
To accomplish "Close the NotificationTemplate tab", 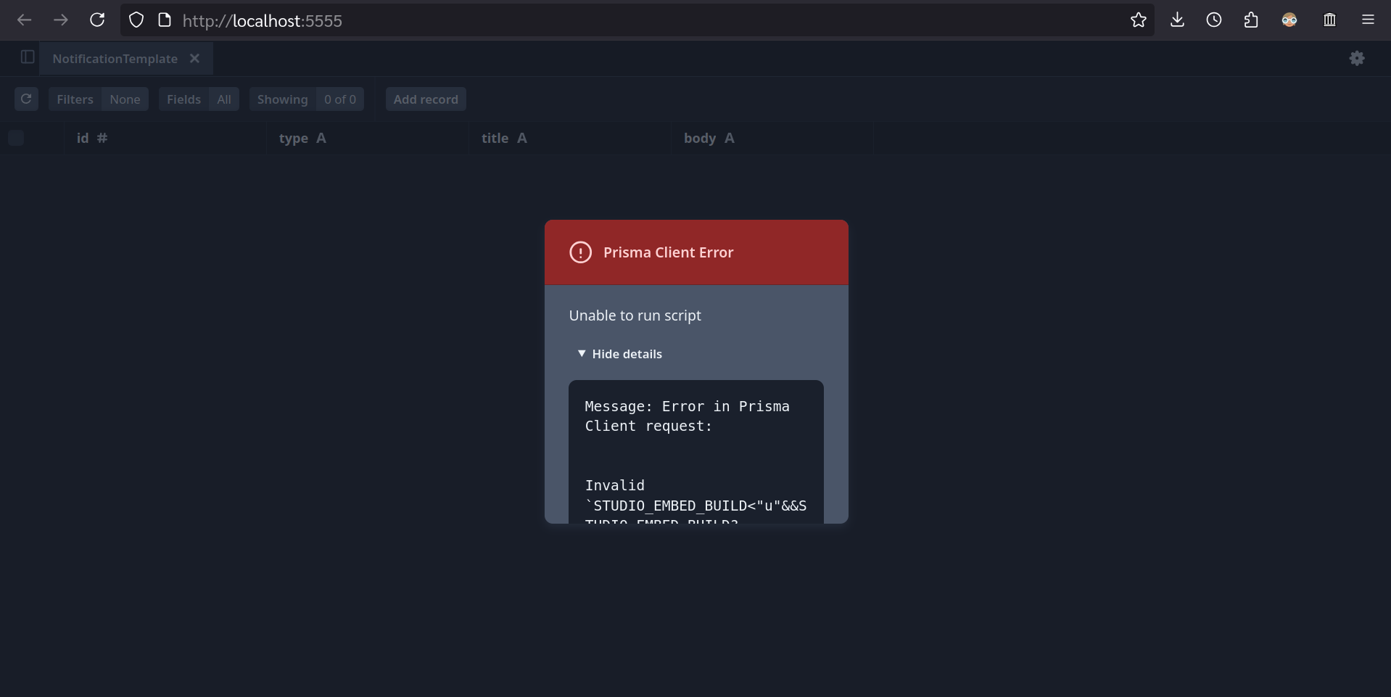I will tap(194, 58).
